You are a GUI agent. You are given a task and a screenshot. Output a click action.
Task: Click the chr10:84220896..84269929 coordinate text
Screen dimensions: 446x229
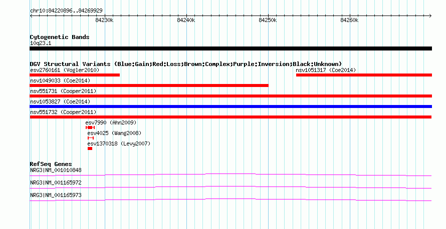[66, 11]
